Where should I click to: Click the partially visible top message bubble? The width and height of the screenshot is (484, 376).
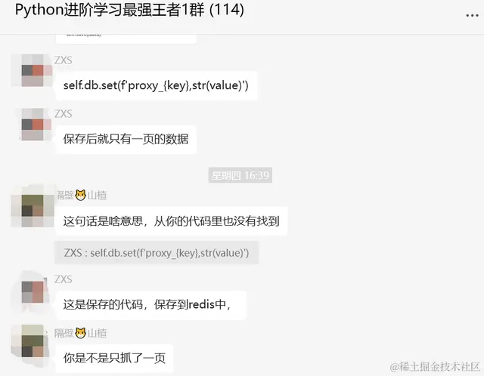tap(126, 39)
